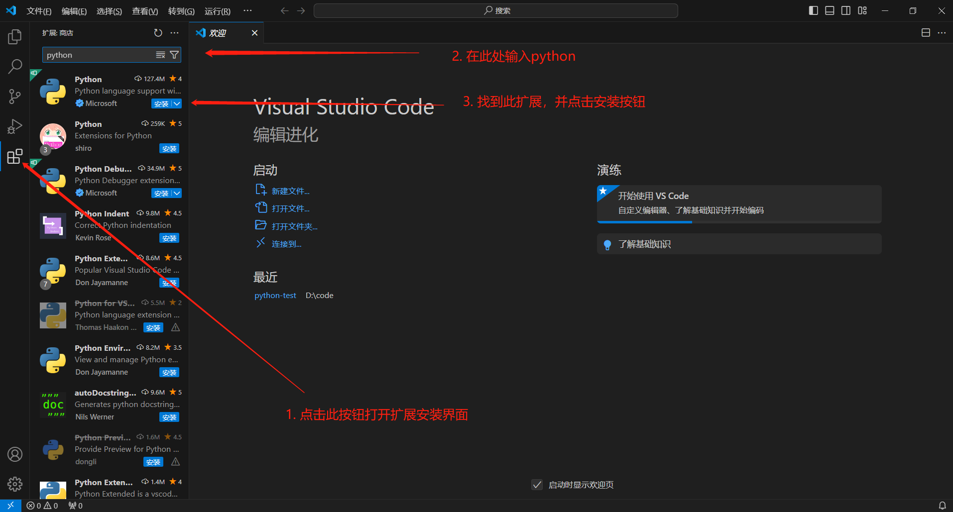The height and width of the screenshot is (512, 953).
Task: Open the Manage gear icon
Action: tap(15, 484)
